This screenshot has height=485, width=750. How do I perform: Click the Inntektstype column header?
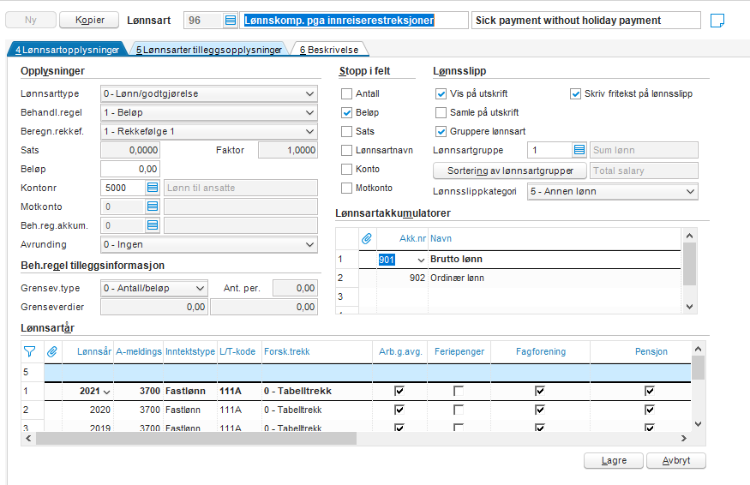coord(190,351)
